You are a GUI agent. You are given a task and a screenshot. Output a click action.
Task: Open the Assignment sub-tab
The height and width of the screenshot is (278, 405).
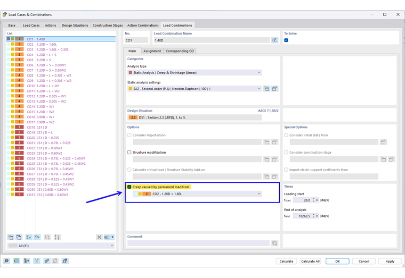click(152, 51)
